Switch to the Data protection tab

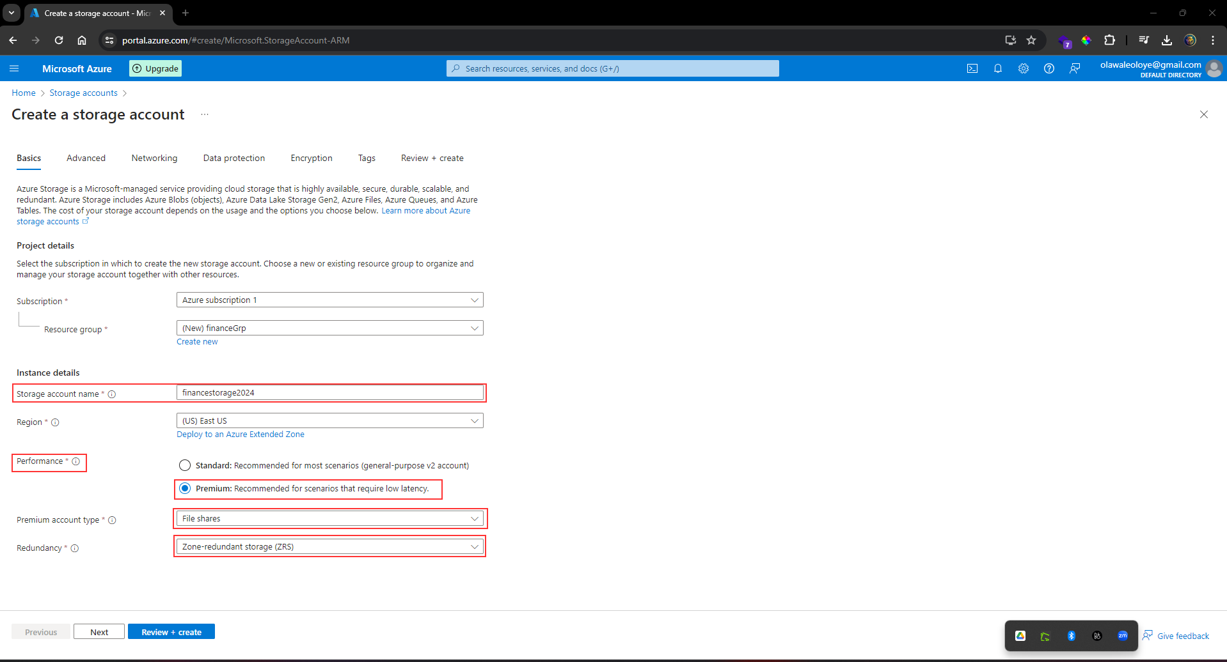pos(234,158)
